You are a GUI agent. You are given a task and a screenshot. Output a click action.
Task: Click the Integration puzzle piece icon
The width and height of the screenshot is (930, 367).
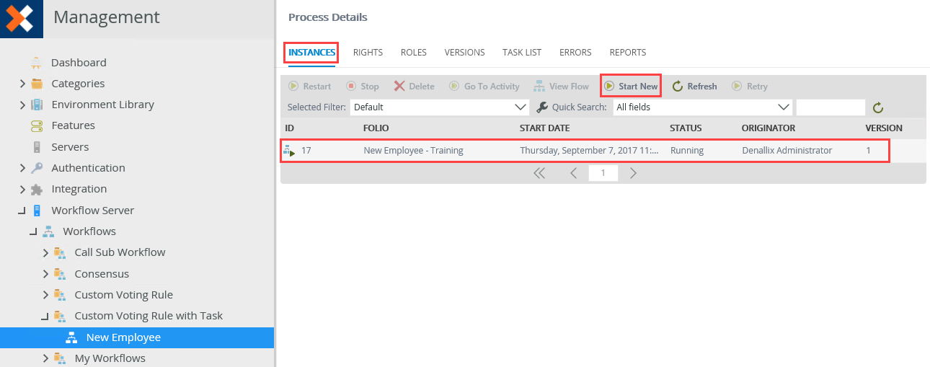click(x=37, y=189)
